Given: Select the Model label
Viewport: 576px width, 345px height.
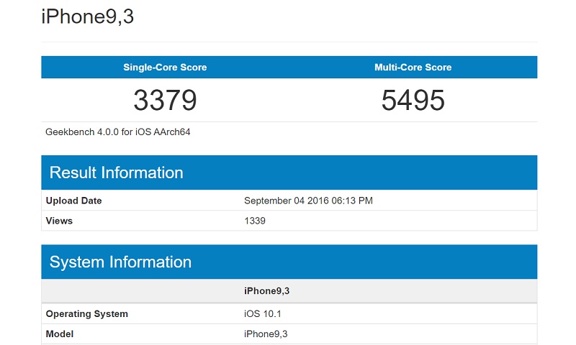Looking at the screenshot, I should click(x=59, y=333).
